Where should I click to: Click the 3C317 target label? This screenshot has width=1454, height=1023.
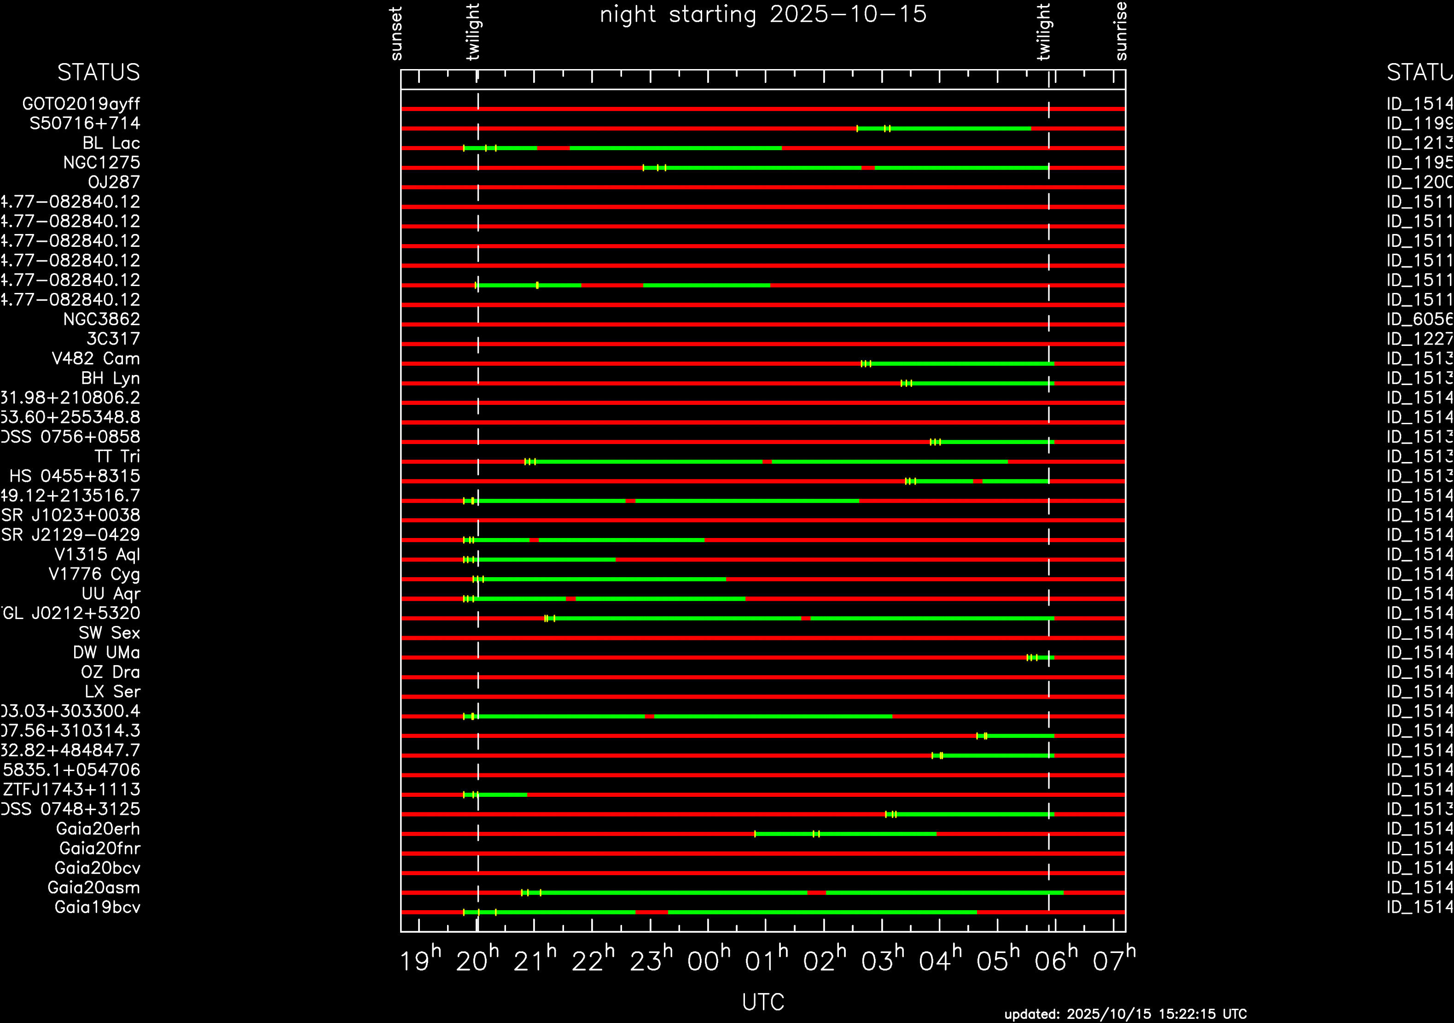113,339
